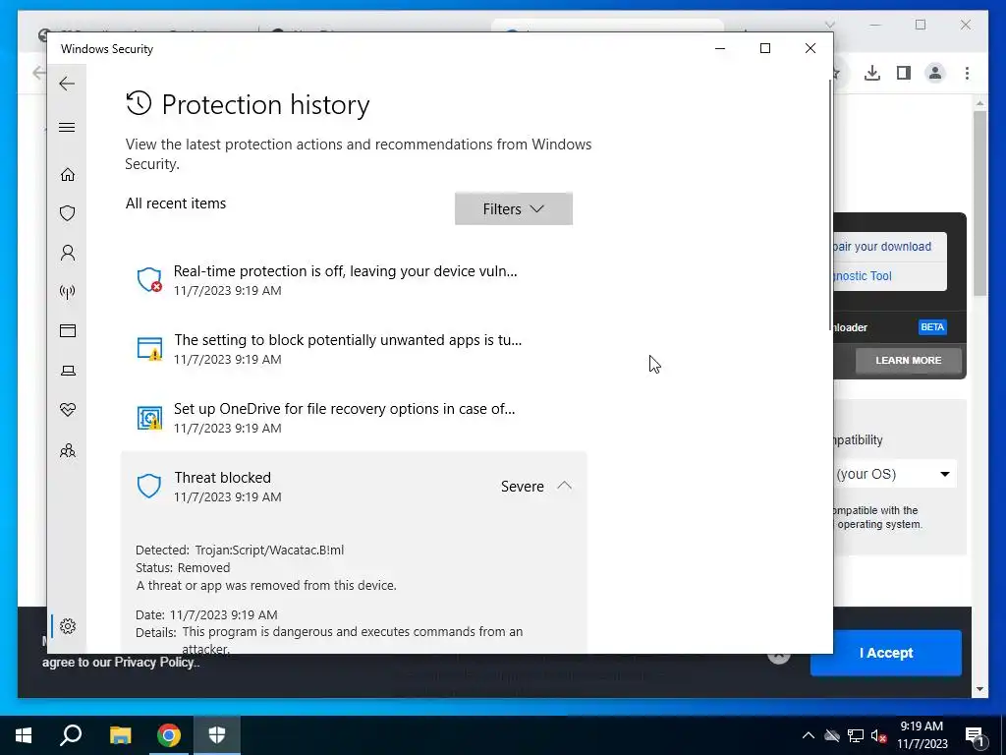The height and width of the screenshot is (755, 1006).
Task: Open the Action Center notifications icon
Action: [975, 735]
